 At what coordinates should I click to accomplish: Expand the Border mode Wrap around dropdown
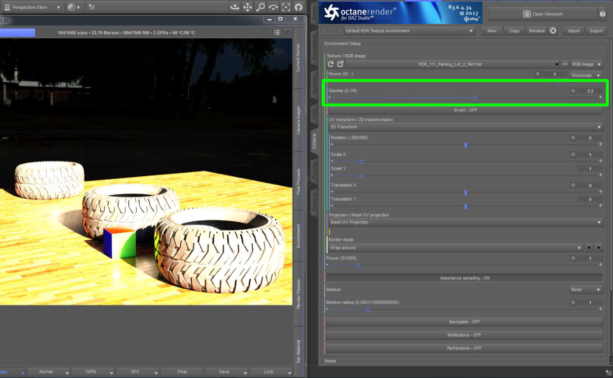(455, 248)
